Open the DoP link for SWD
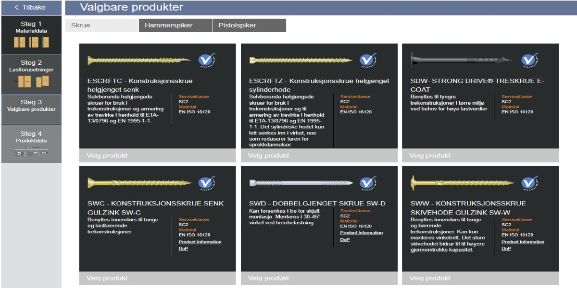The image size is (577, 288). click(345, 239)
